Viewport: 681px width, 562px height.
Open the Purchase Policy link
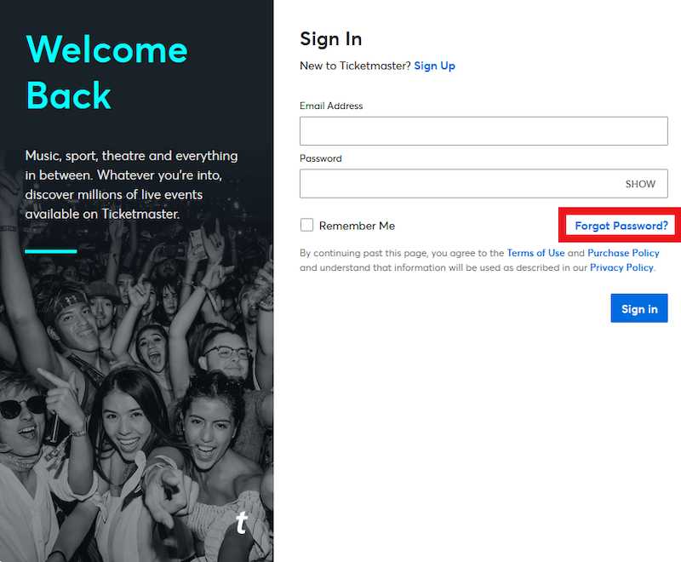pos(623,253)
